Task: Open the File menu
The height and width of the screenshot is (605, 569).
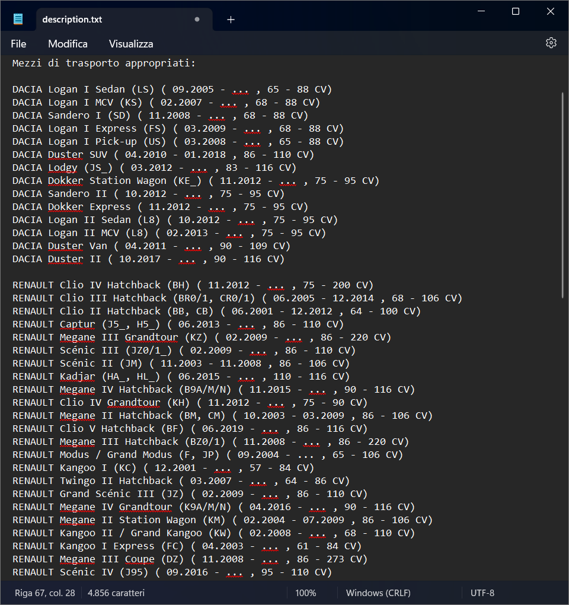Action: 18,44
